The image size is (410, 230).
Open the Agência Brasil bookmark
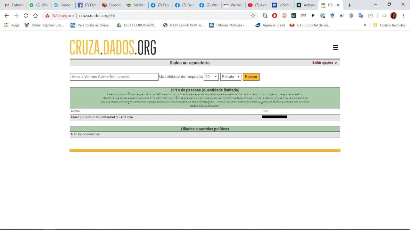(270, 25)
